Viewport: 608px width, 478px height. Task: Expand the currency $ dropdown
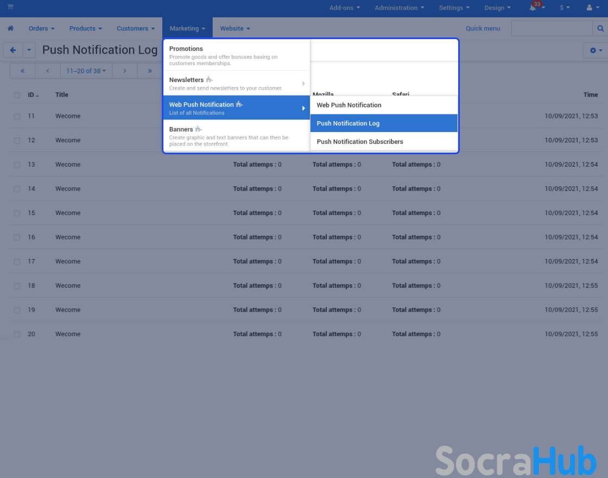[565, 8]
